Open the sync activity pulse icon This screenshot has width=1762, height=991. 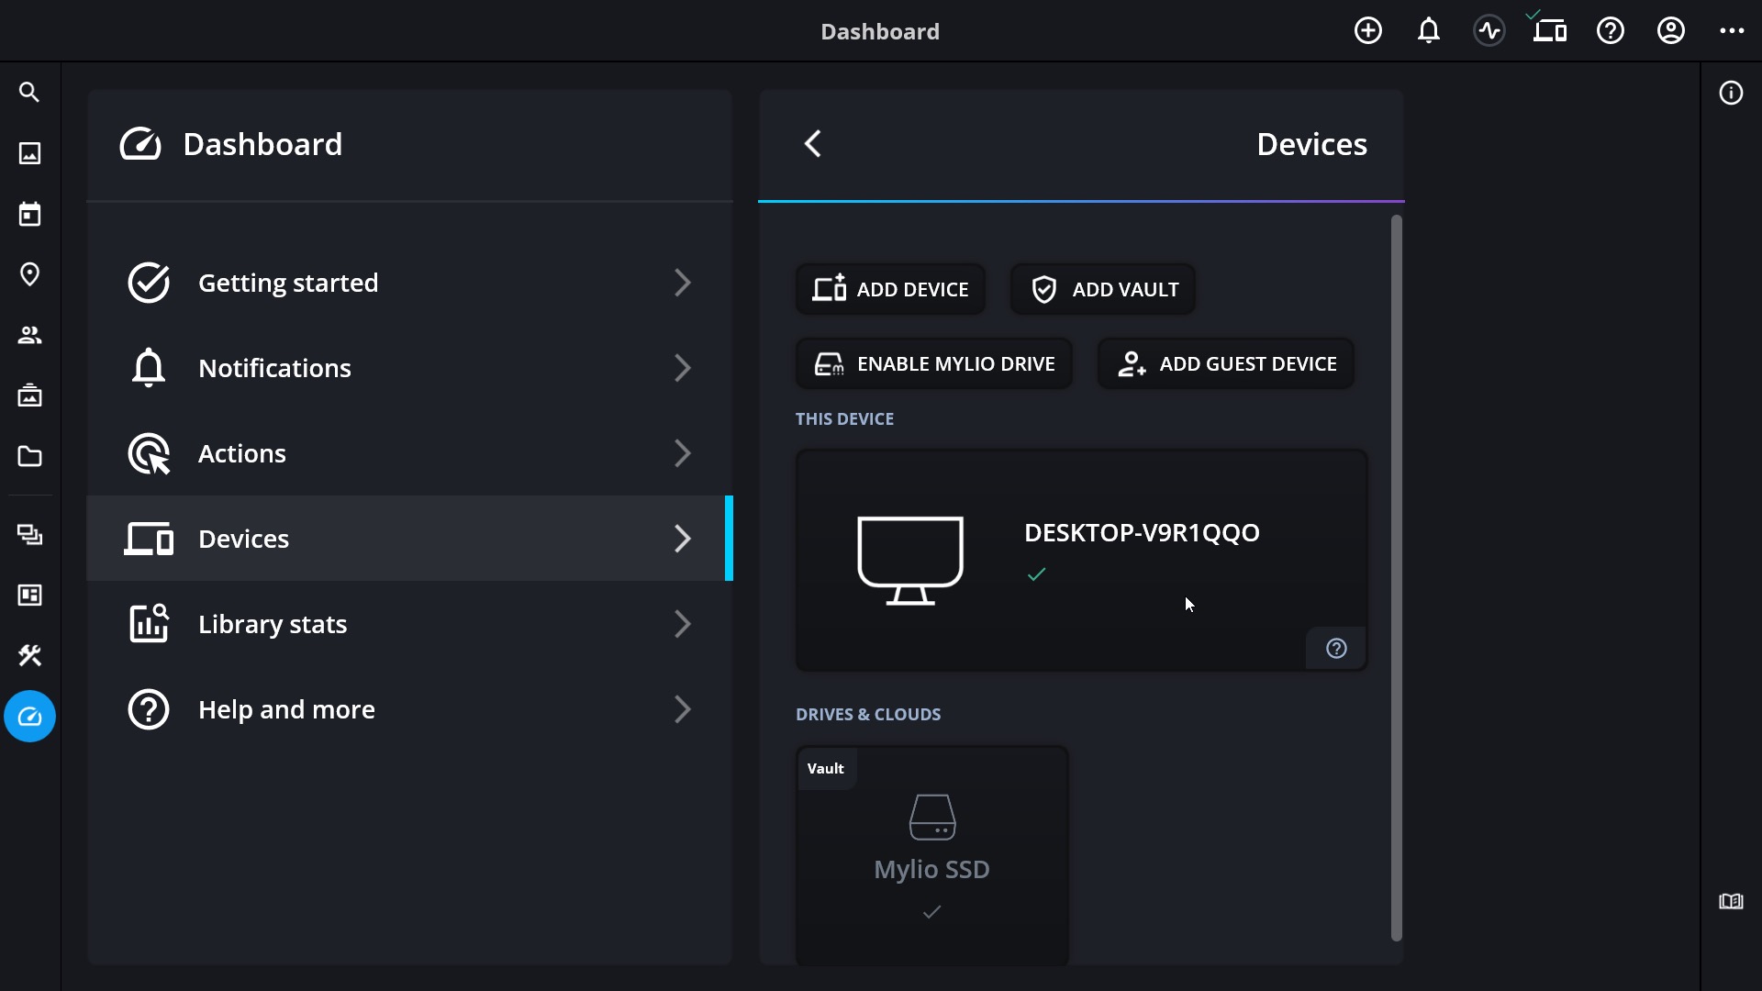point(1489,31)
